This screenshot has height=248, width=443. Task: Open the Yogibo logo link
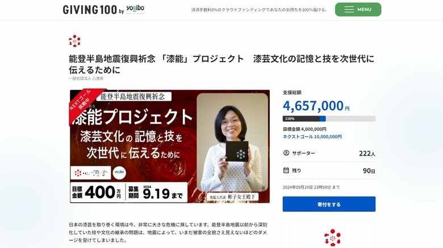[x=135, y=9]
